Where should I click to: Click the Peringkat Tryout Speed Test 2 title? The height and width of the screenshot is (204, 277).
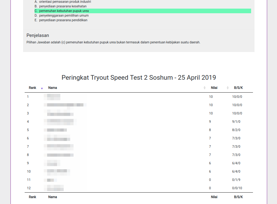tap(139, 78)
